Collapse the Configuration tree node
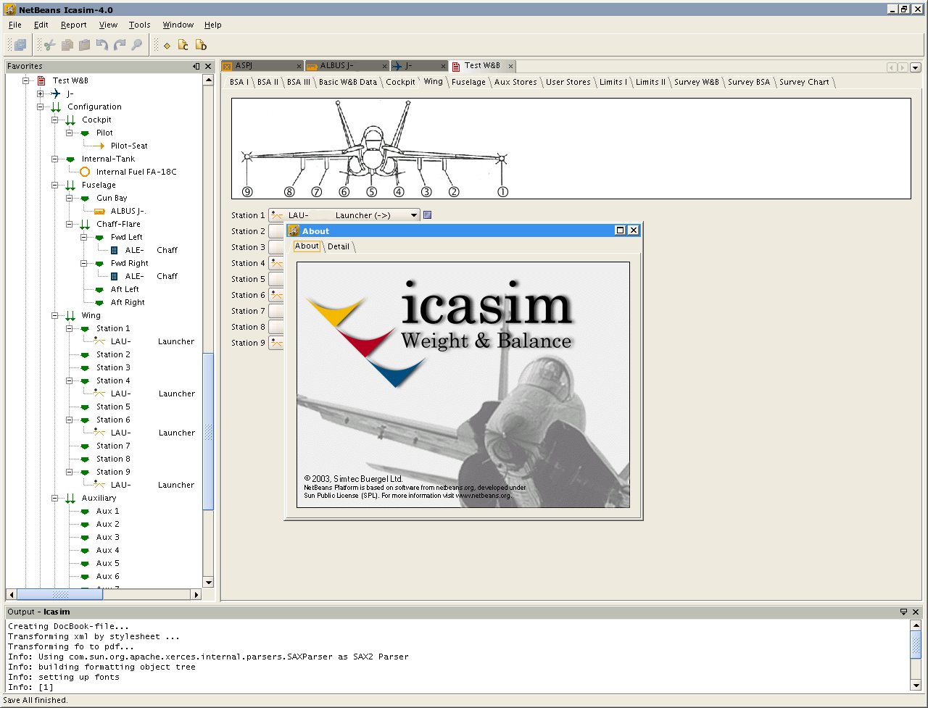Screen dimensions: 928x708 click(41, 107)
